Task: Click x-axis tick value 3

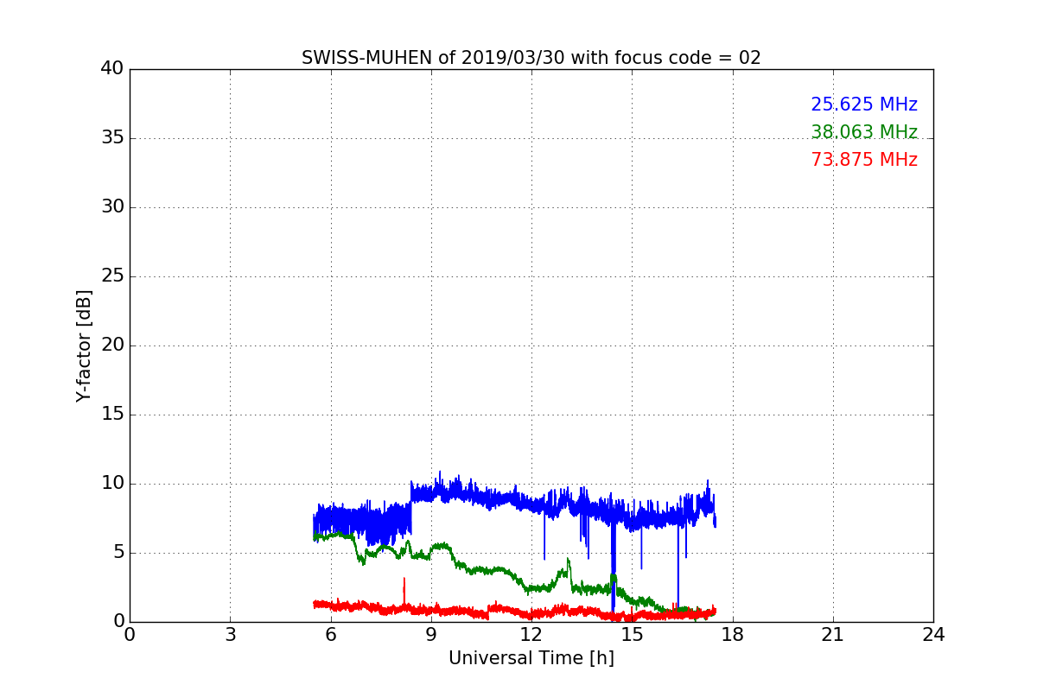Action: (230, 635)
